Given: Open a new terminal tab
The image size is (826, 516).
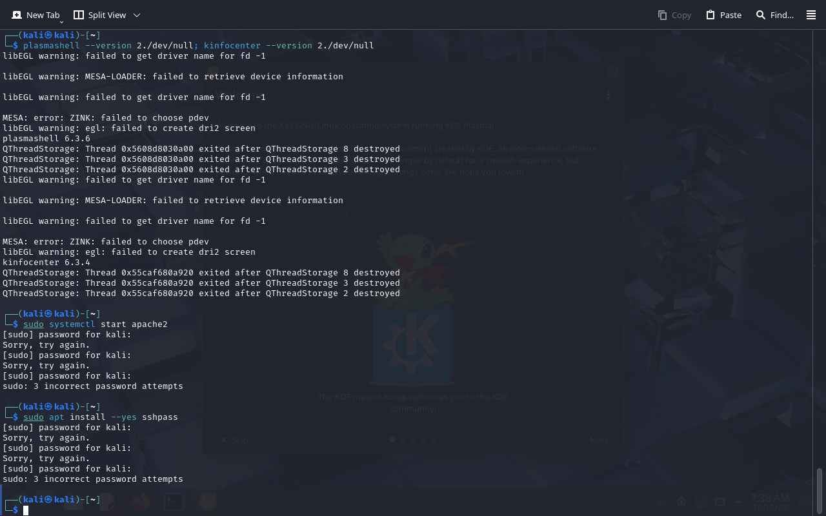Looking at the screenshot, I should (x=35, y=15).
